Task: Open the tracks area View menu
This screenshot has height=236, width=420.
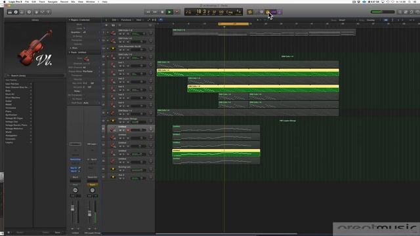Action: coord(139,20)
